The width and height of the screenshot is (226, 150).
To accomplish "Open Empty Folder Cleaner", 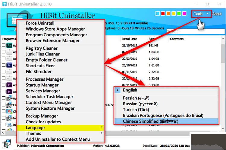I will 46,60.
